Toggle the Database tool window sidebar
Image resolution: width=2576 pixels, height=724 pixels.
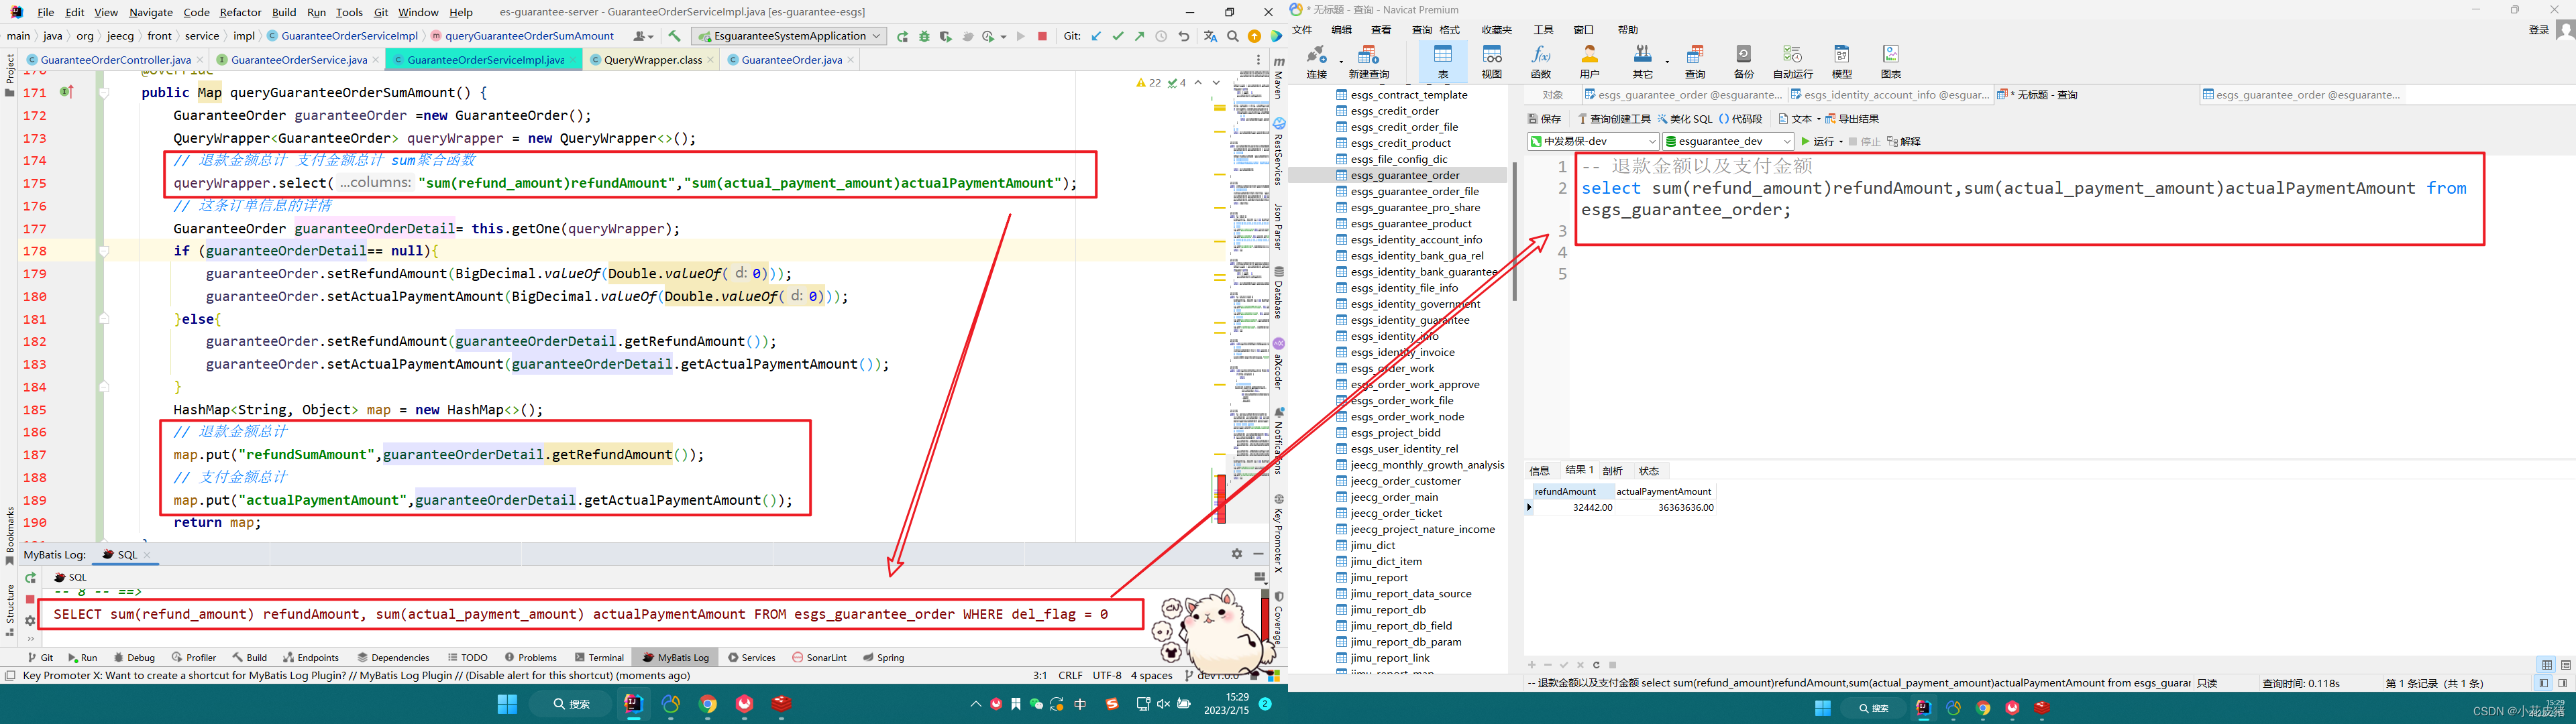1278,293
